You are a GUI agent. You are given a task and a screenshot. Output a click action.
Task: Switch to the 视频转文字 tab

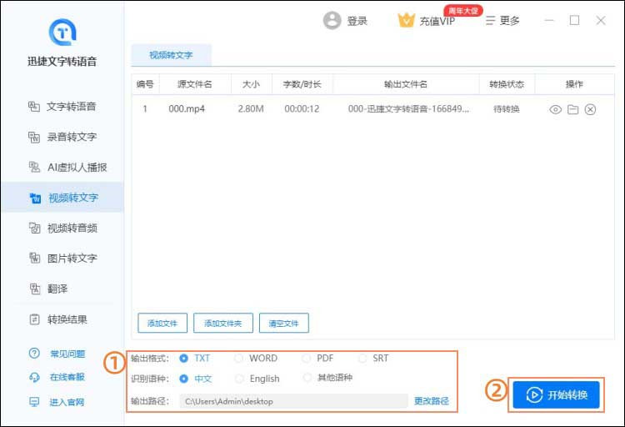[171, 55]
